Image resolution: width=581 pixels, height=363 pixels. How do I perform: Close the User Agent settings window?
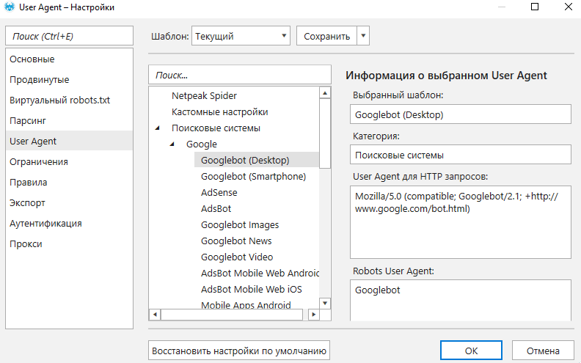point(568,7)
